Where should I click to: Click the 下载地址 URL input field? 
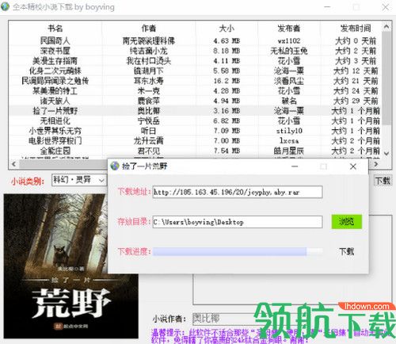(238, 192)
